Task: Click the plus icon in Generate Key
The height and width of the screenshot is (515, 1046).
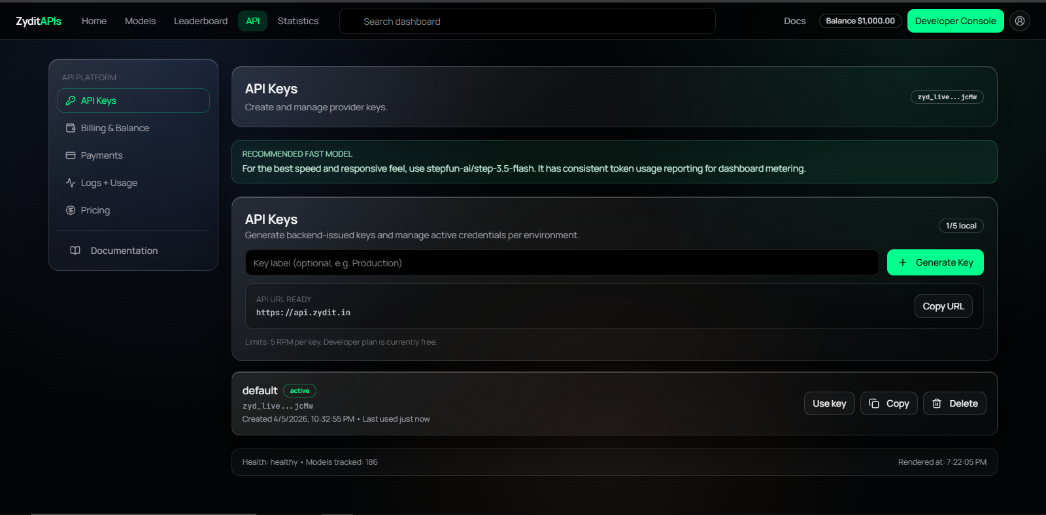Action: 903,262
